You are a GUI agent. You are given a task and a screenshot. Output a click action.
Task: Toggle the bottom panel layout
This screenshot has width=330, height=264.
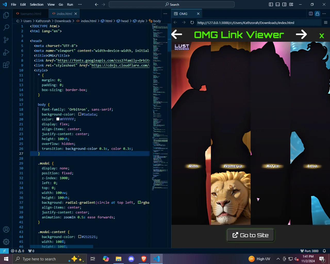click(x=278, y=4)
